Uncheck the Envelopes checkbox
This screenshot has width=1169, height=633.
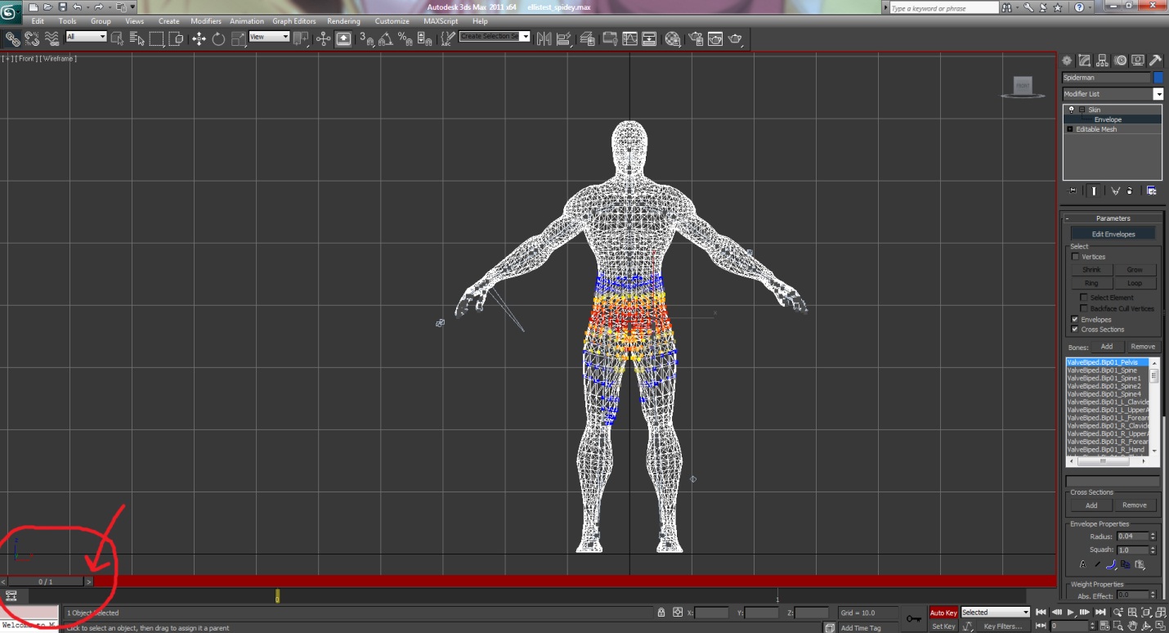click(1075, 320)
